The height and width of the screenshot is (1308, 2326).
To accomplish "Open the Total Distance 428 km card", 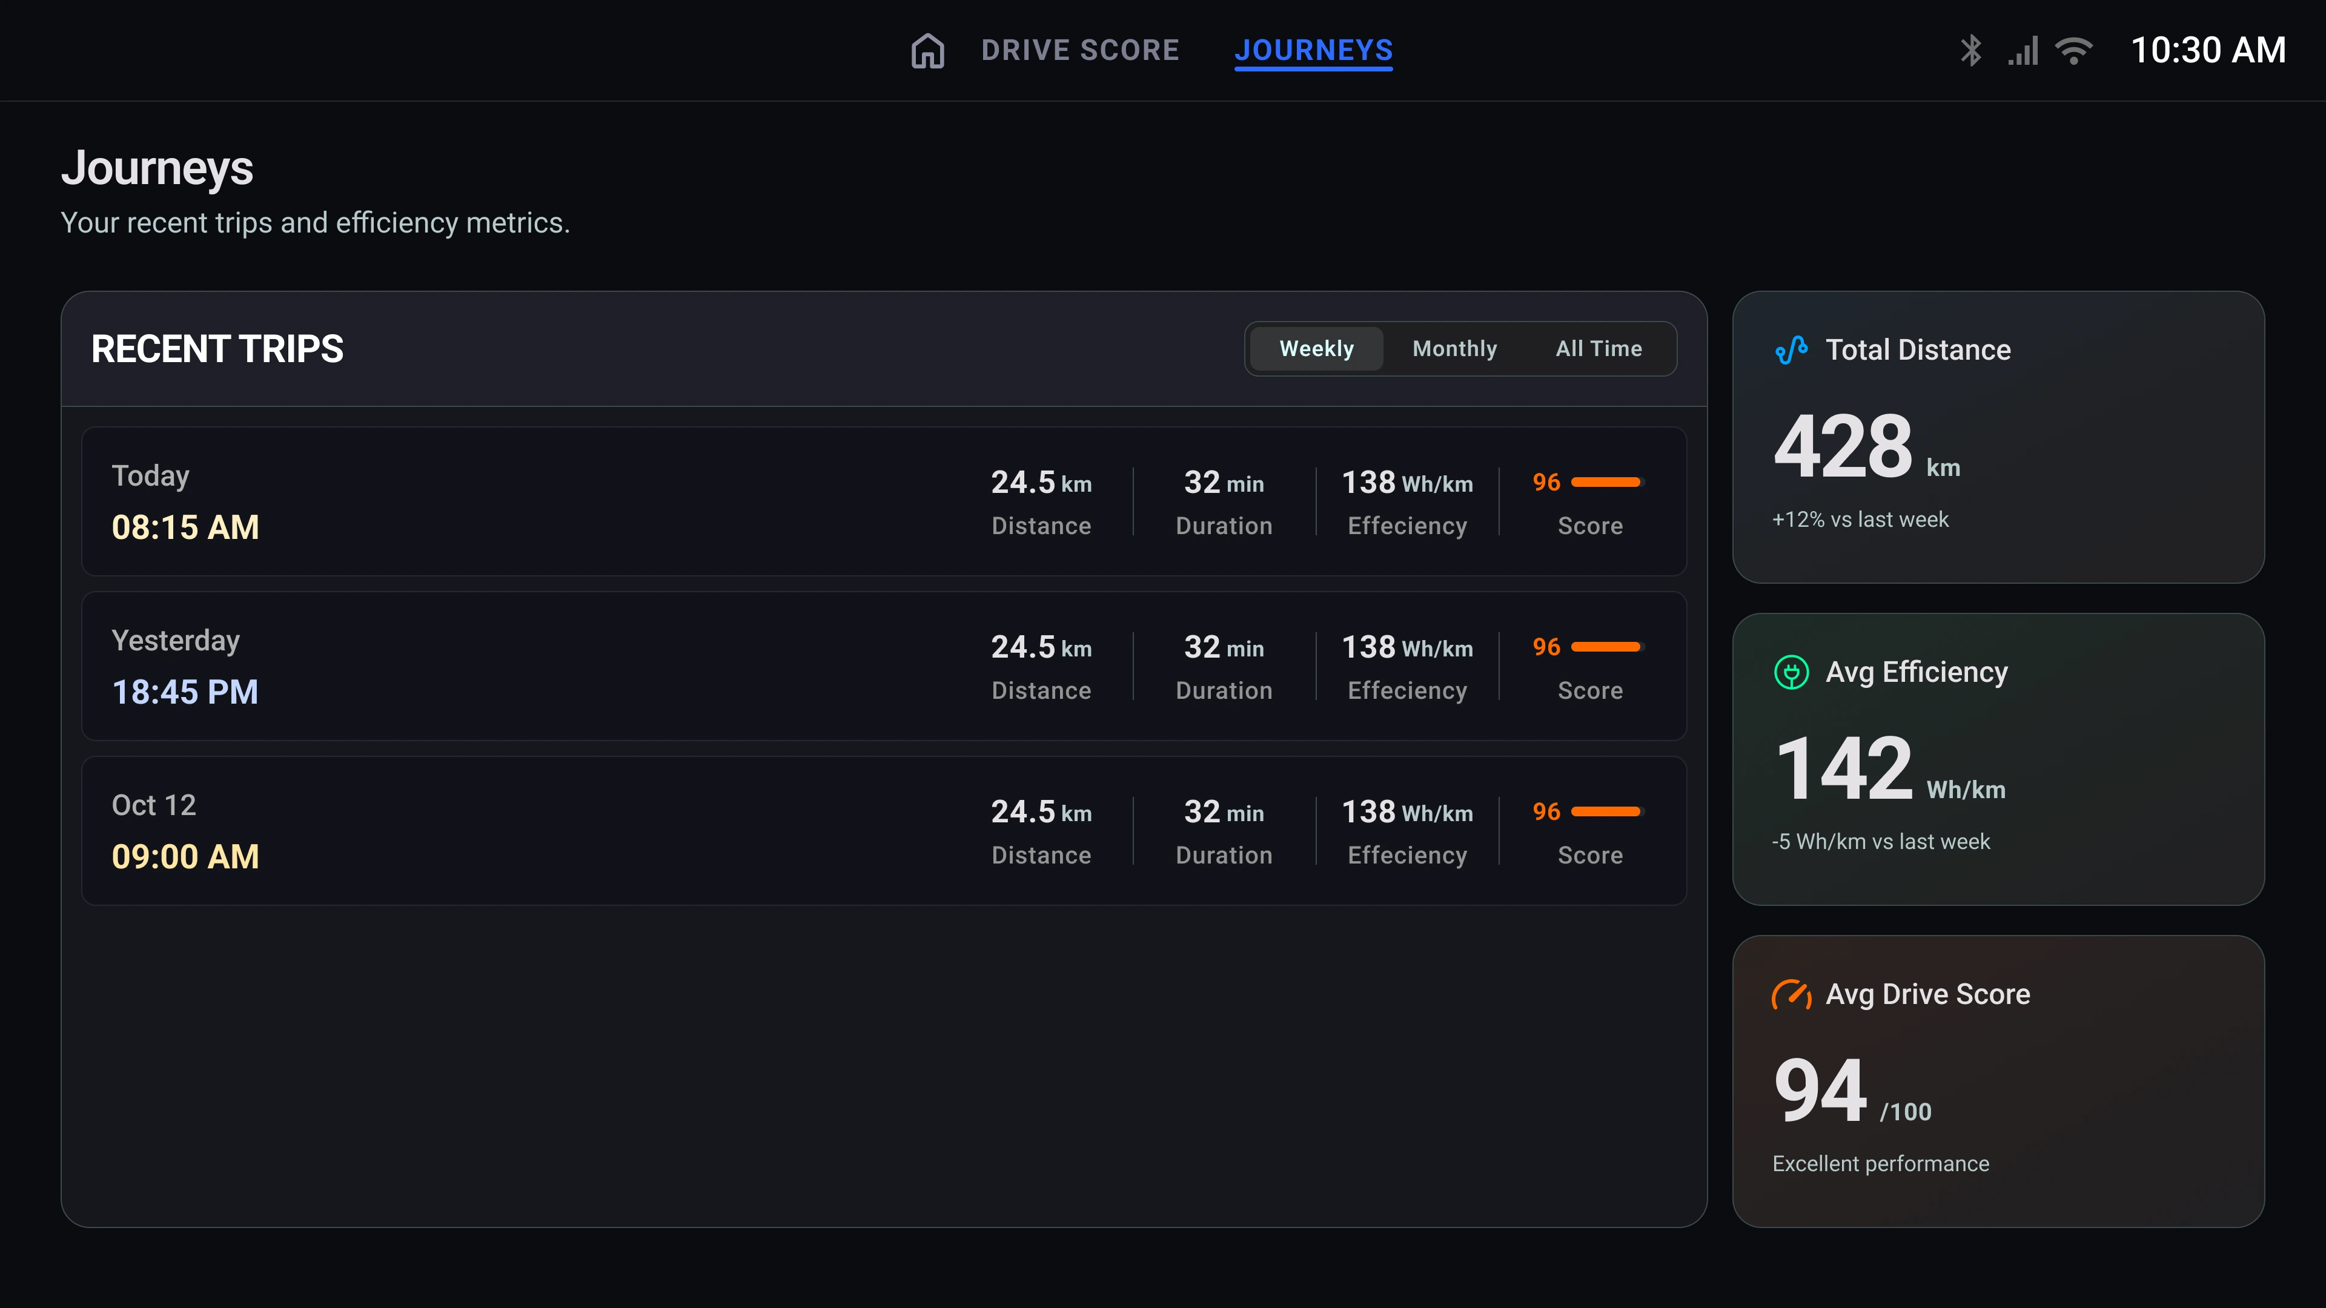I will coord(1998,437).
